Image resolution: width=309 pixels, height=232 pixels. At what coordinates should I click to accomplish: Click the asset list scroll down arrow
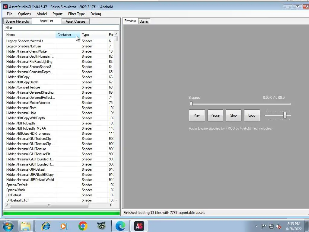tap(116, 200)
